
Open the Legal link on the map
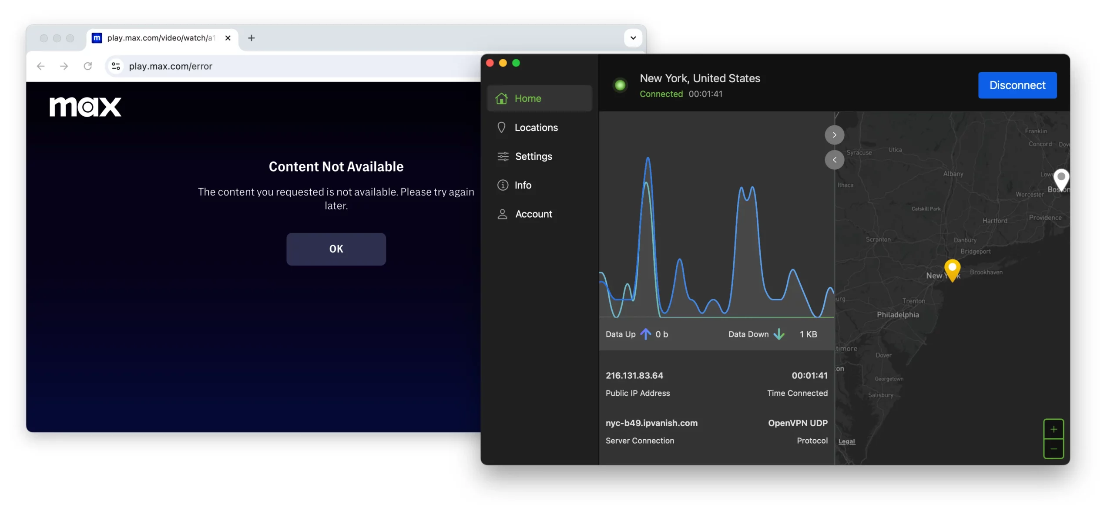click(x=846, y=441)
